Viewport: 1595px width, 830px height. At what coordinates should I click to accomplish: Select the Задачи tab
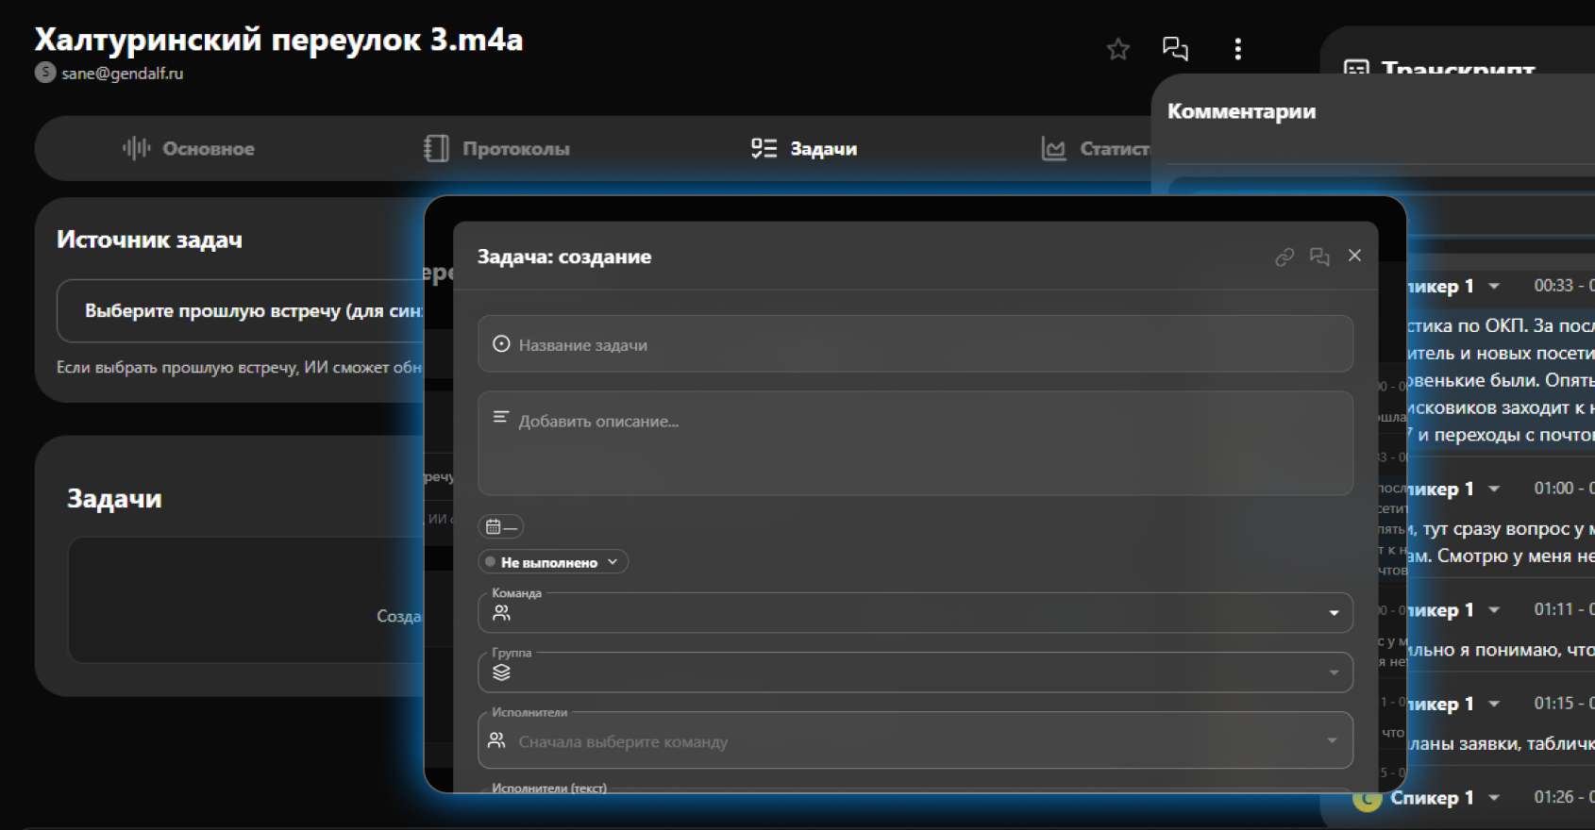click(x=805, y=149)
